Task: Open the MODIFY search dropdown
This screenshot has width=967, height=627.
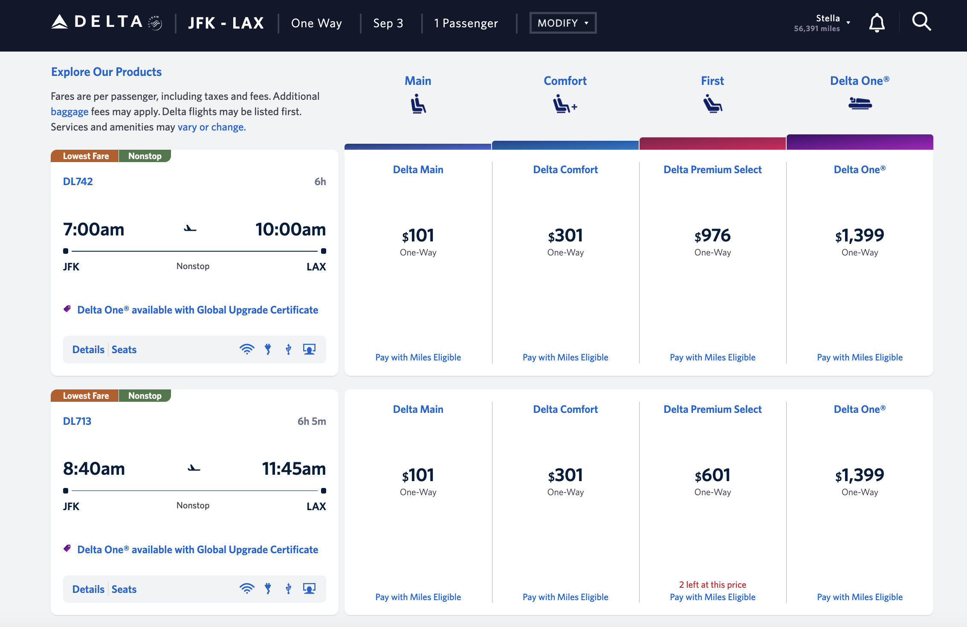Action: [563, 23]
